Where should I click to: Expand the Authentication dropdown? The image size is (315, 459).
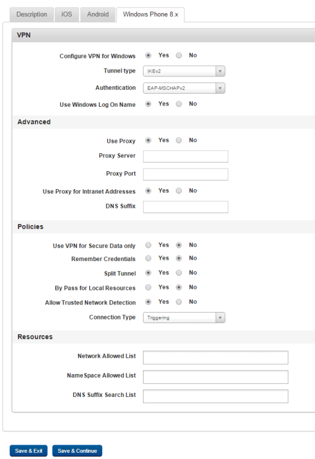184,88
